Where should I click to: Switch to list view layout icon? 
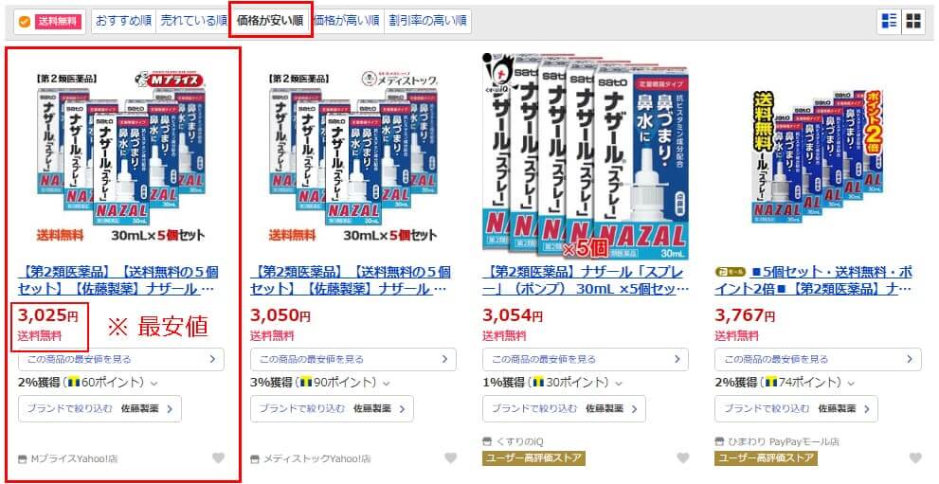(x=890, y=22)
